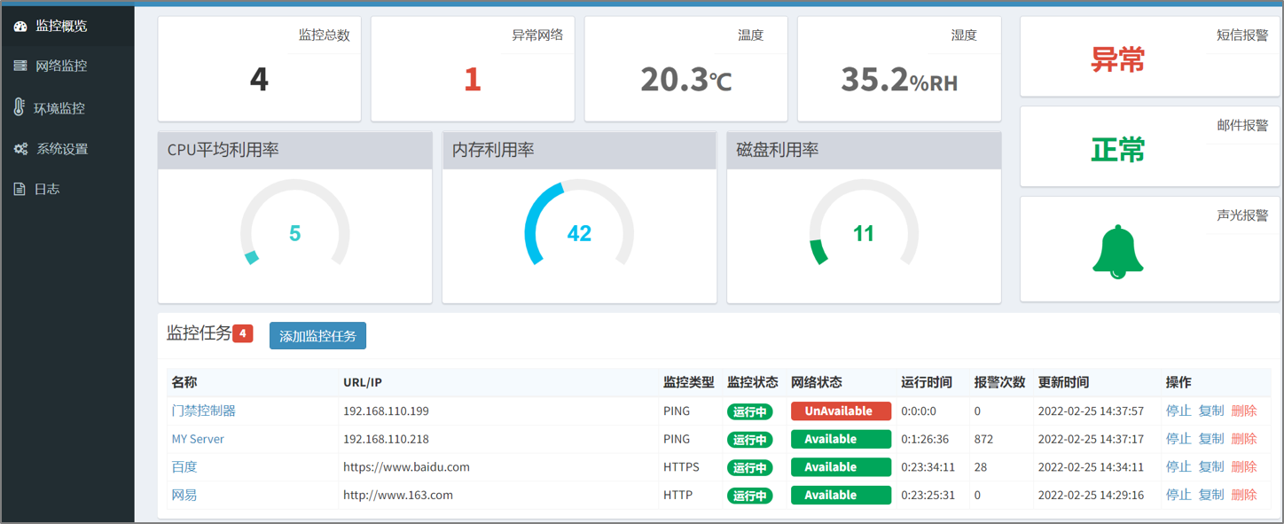
Task: Click the dashboard icon beside 监控概览
Action: (x=20, y=27)
